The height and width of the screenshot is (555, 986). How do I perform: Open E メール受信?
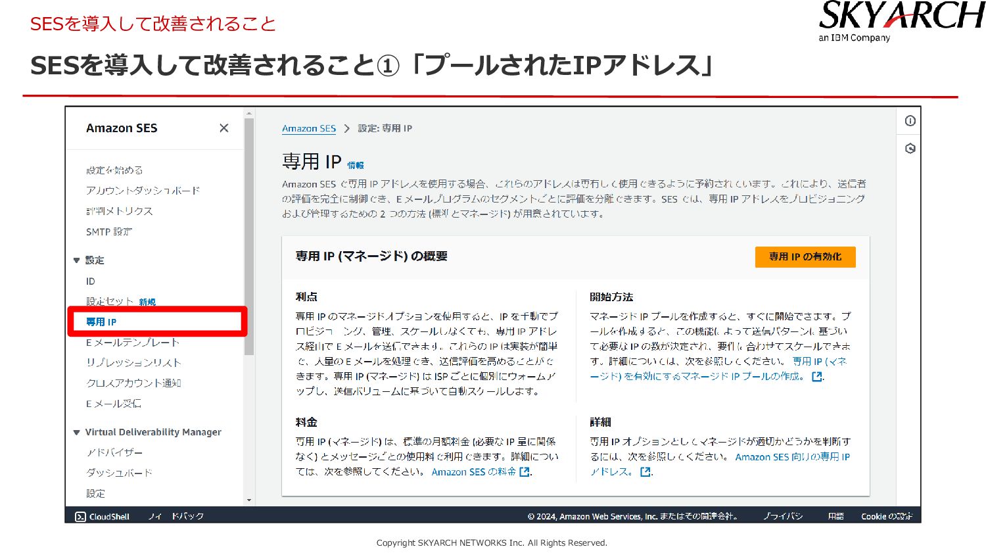pos(114,404)
